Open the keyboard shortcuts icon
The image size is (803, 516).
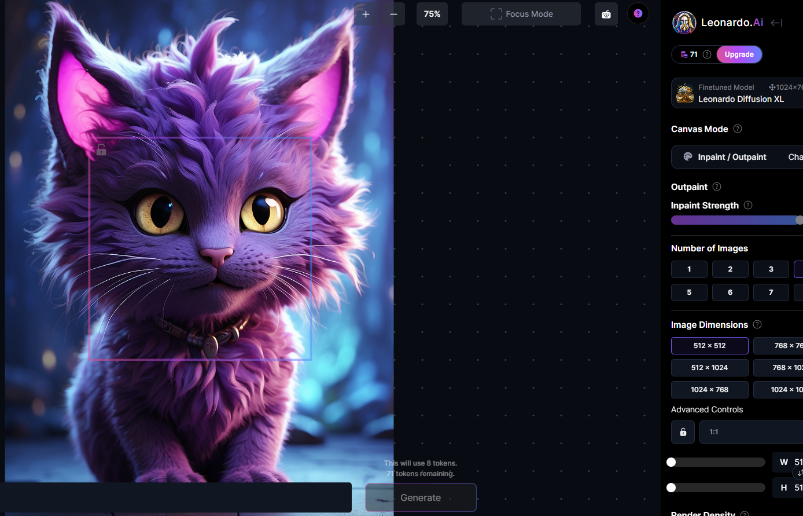(x=606, y=14)
